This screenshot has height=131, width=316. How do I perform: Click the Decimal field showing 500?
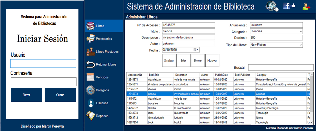(276, 38)
